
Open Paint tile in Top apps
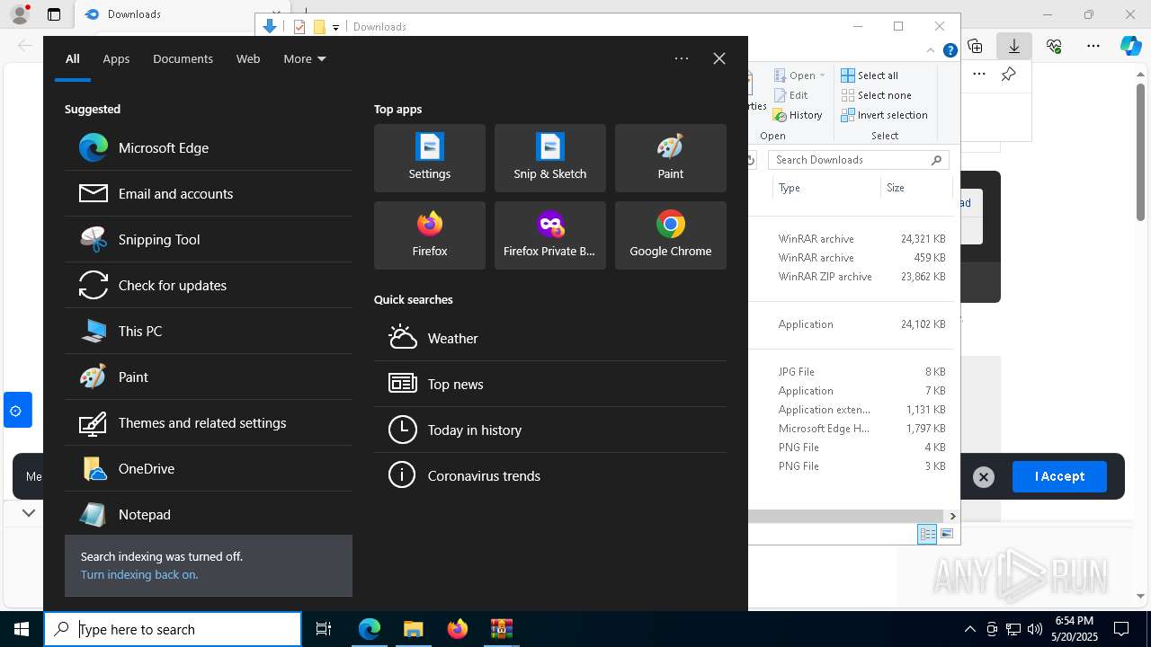tap(671, 158)
